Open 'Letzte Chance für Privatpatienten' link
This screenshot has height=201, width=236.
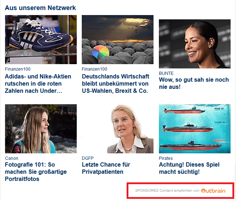pyautogui.click(x=106, y=168)
